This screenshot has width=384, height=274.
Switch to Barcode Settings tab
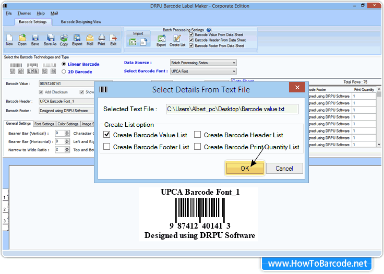(x=33, y=22)
